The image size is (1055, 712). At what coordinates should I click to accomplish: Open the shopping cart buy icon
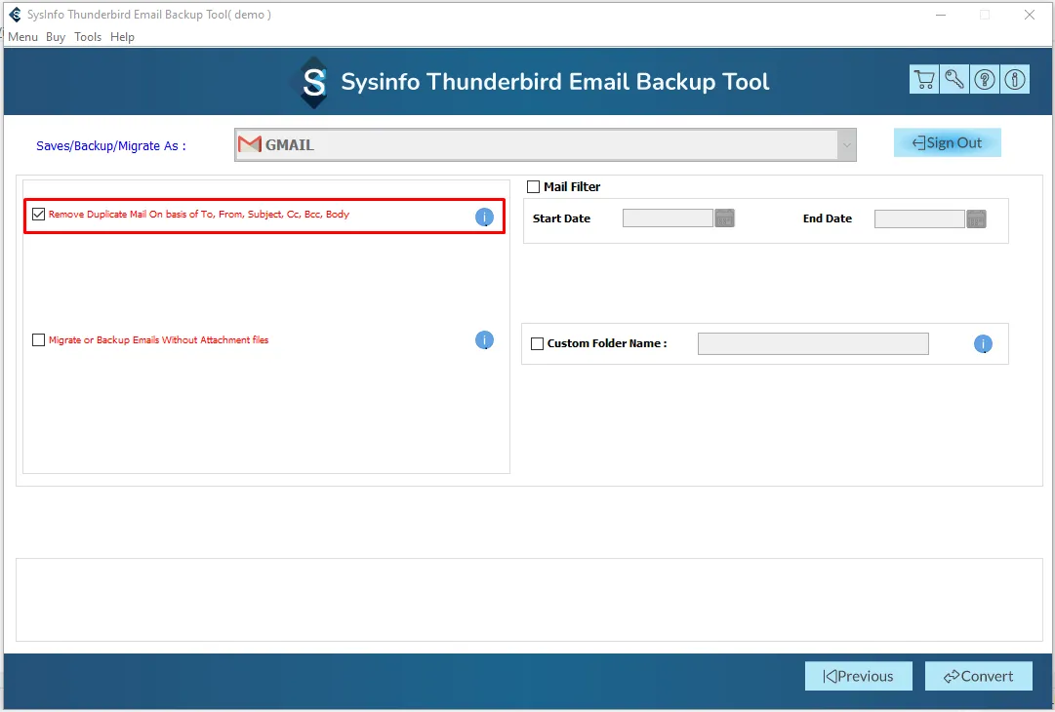(x=924, y=79)
